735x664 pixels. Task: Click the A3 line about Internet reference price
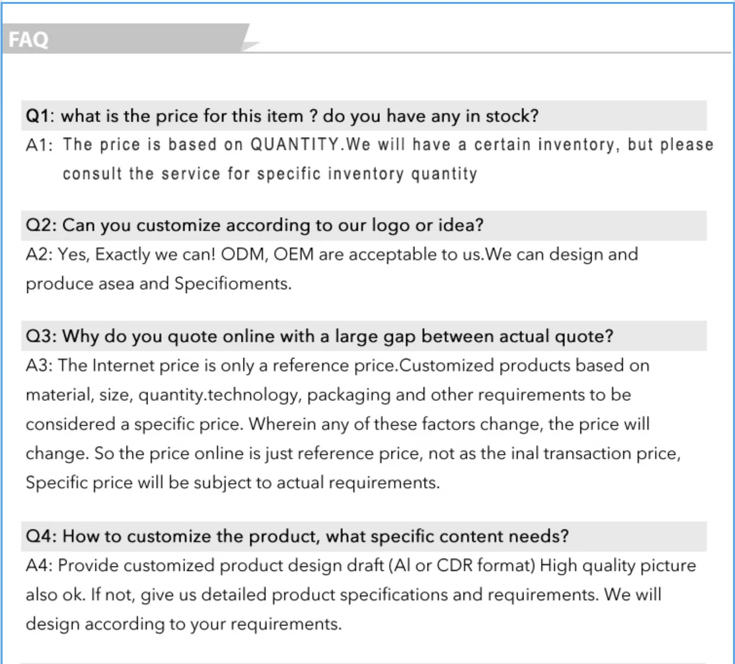(x=338, y=365)
